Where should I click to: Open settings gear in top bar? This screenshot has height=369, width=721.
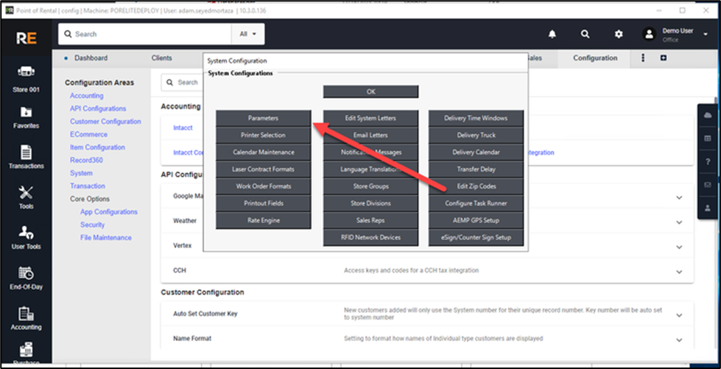(619, 34)
